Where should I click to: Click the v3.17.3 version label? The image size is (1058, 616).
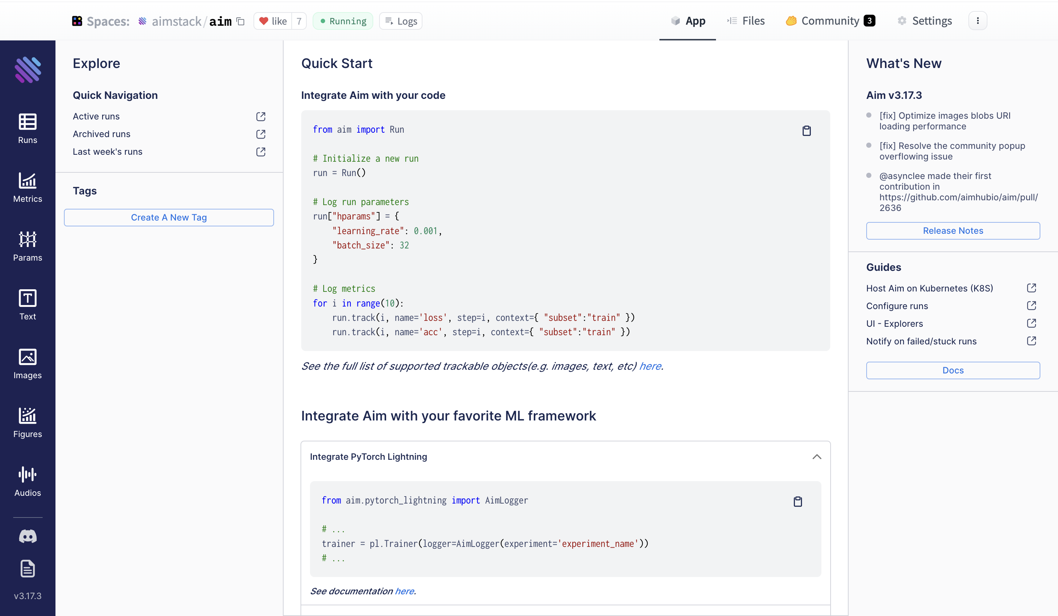click(x=28, y=596)
